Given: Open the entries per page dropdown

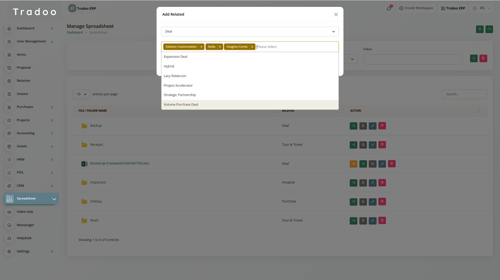Looking at the screenshot, I should [81, 94].
